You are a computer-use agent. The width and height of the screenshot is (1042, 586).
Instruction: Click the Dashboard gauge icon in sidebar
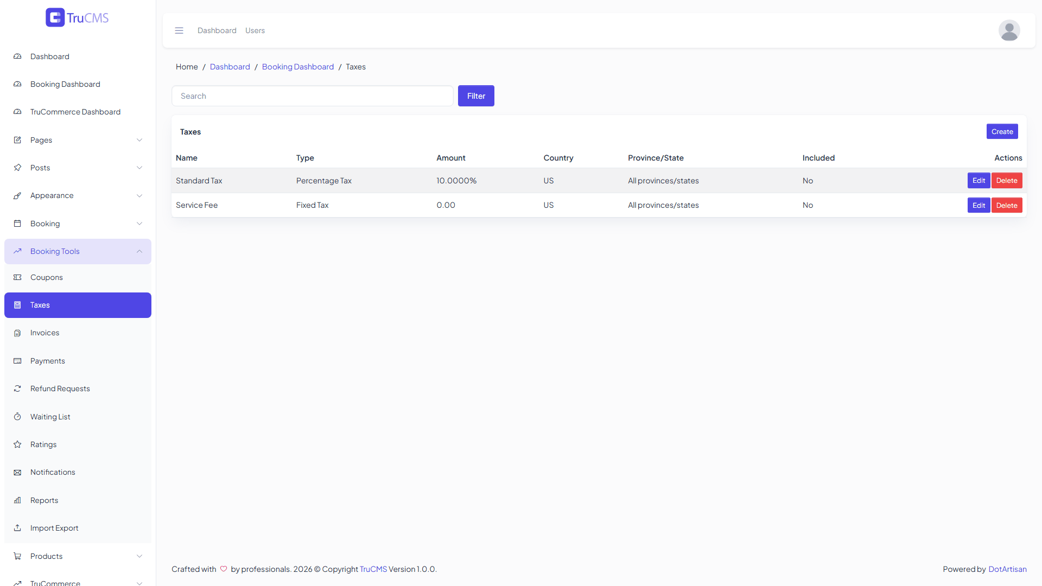click(x=17, y=56)
